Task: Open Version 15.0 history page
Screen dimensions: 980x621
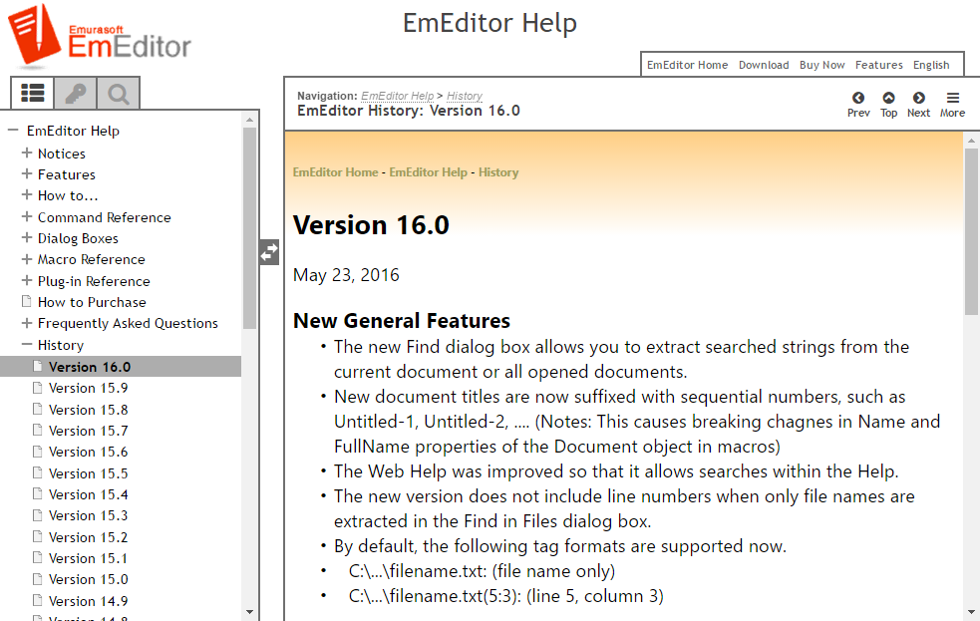Action: (x=88, y=579)
